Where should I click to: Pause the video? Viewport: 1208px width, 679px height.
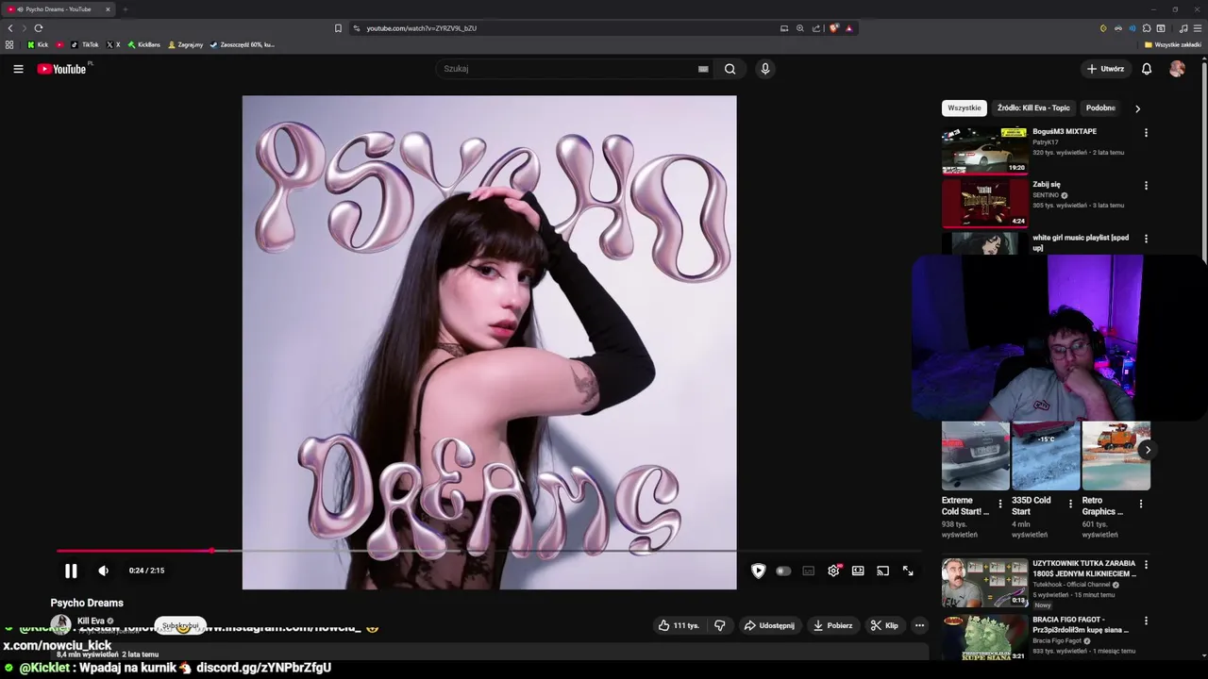(x=71, y=571)
